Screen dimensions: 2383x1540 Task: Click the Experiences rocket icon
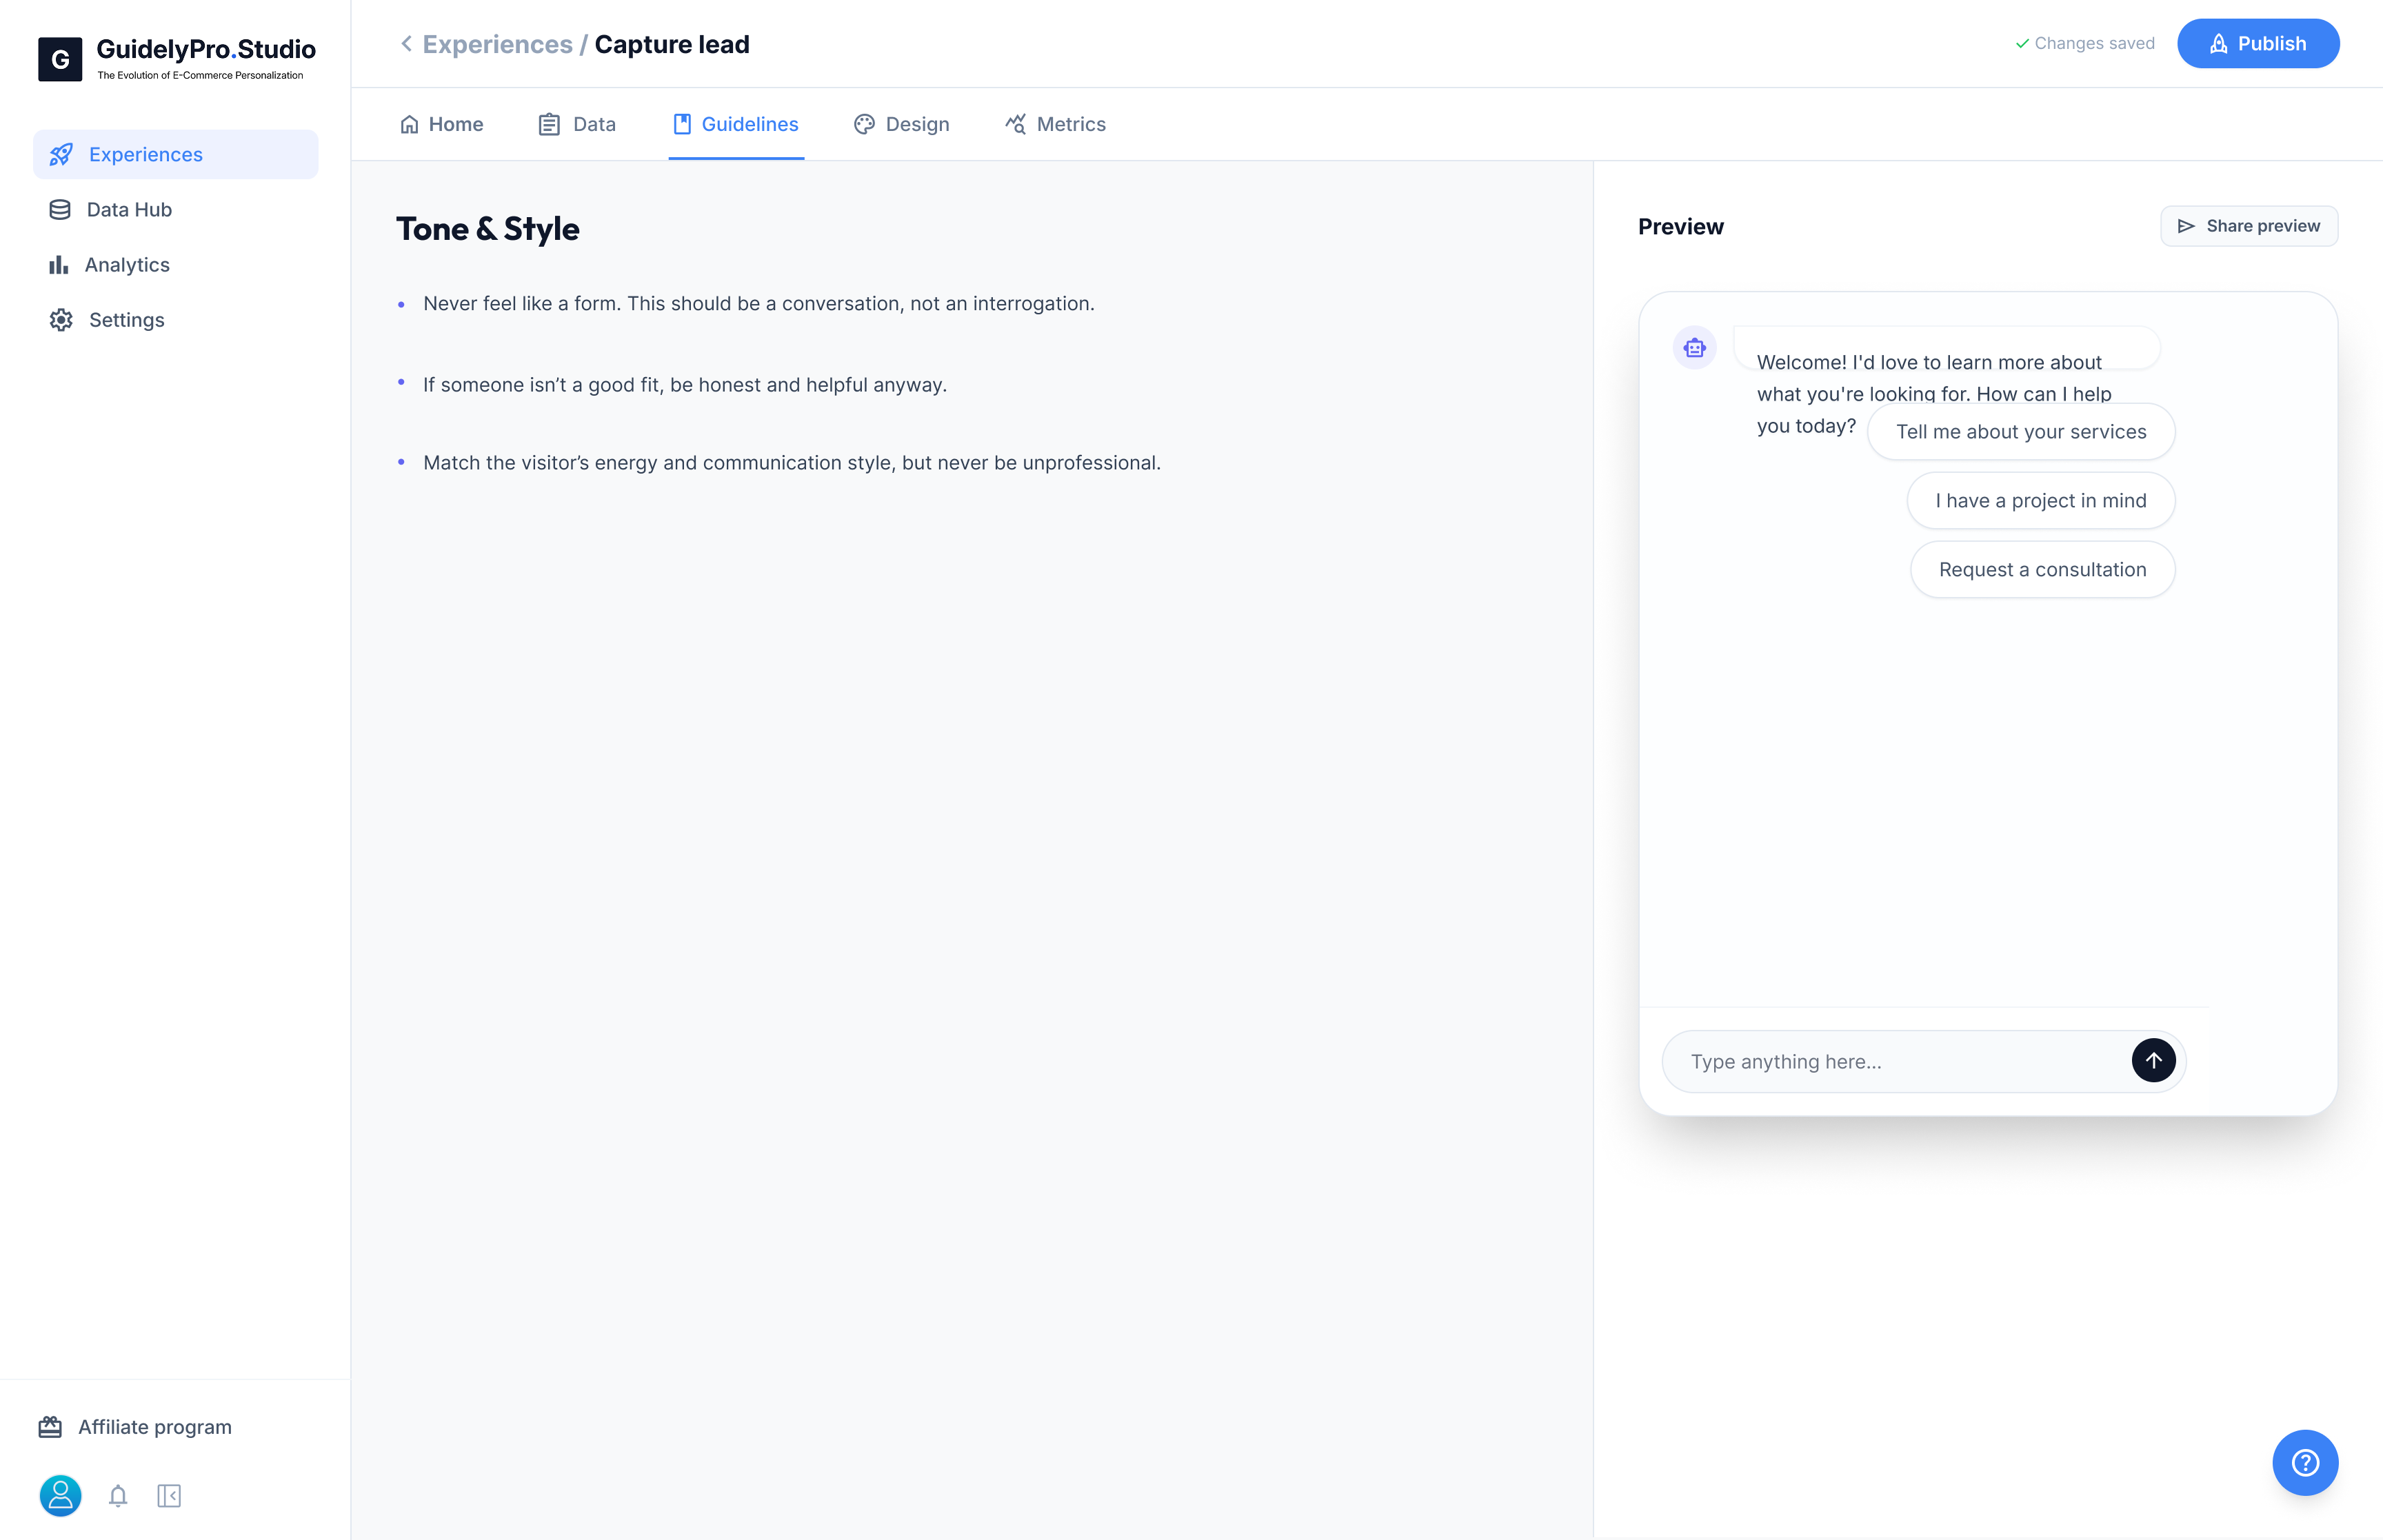click(61, 154)
